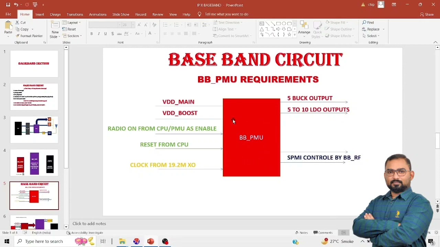This screenshot has width=440, height=247.
Task: Open the Transitions tab
Action: tap(75, 14)
